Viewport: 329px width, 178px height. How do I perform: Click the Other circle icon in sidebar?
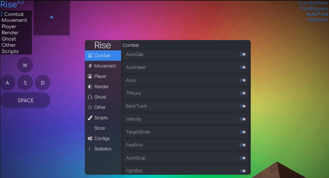[90, 107]
